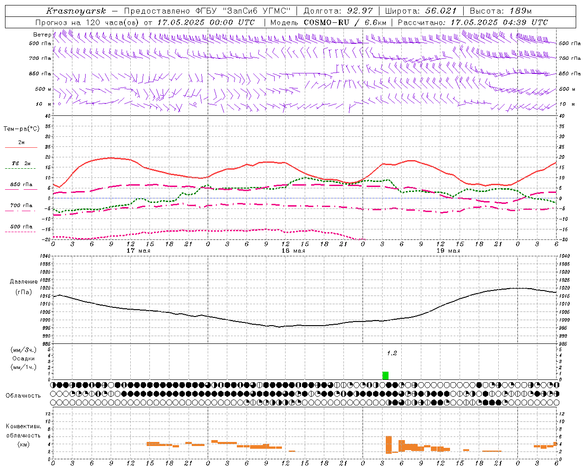Click the Конвективн. облачность panel label
Image resolution: width=583 pixels, height=467 pixels.
pos(23,431)
